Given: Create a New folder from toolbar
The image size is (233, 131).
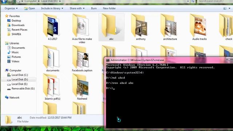Looking at the screenshot, I should 109,8.
